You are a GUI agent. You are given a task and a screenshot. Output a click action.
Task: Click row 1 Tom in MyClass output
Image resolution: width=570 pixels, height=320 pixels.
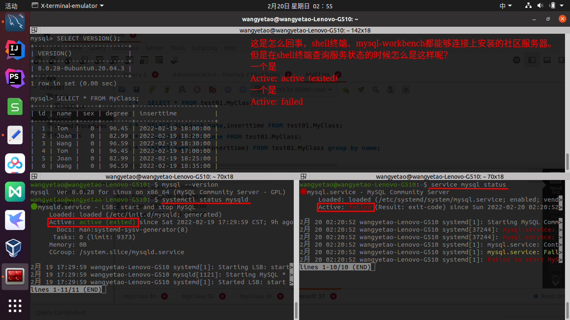tap(124, 128)
